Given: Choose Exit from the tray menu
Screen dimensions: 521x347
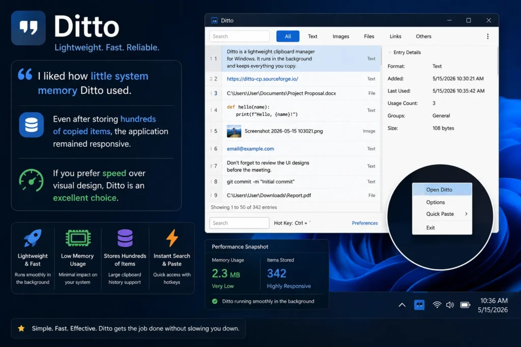Looking at the screenshot, I should [x=442, y=228].
